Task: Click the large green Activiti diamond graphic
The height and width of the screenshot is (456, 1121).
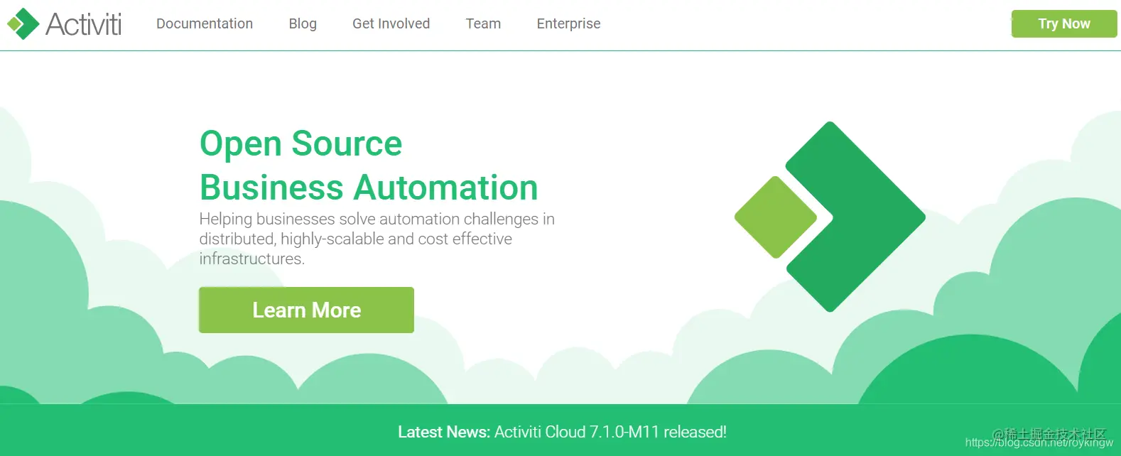Action: 830,217
